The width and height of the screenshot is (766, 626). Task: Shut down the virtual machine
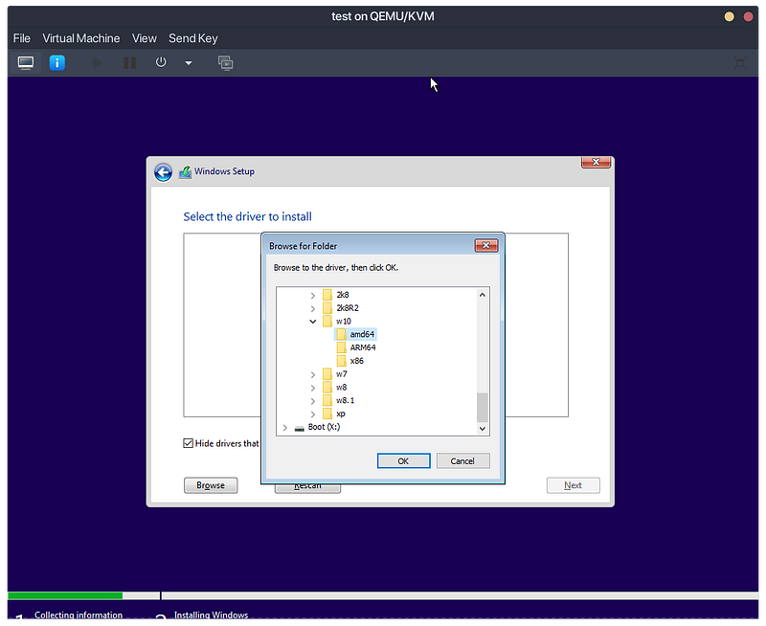pos(161,62)
